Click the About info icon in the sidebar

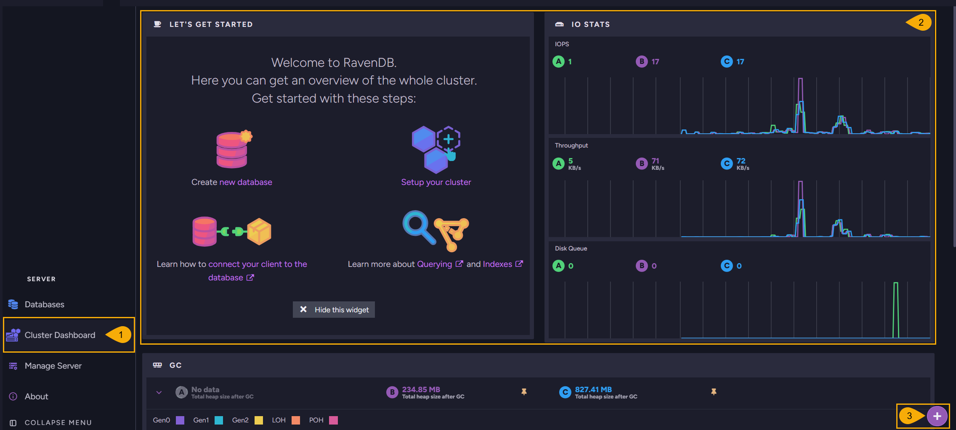13,396
